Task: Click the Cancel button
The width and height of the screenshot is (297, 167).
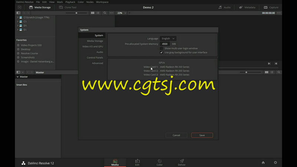Action: (176, 135)
